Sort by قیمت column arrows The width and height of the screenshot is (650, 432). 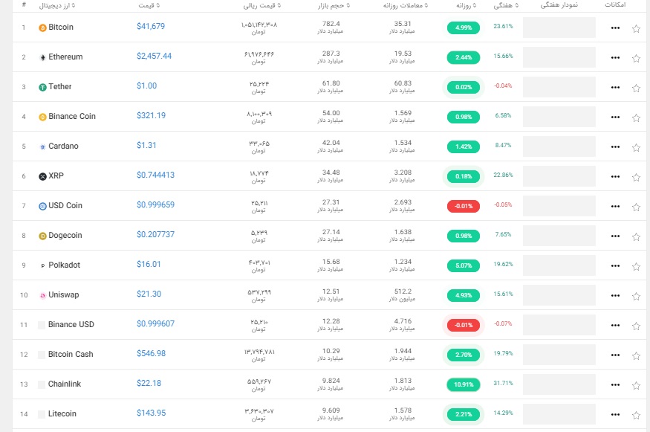(x=158, y=5)
